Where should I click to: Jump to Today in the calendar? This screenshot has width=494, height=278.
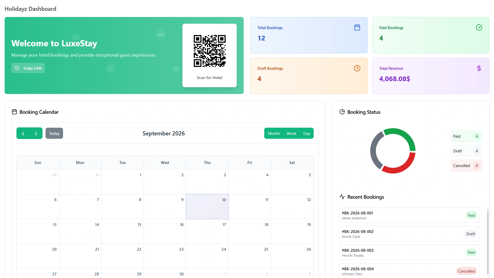[54, 133]
